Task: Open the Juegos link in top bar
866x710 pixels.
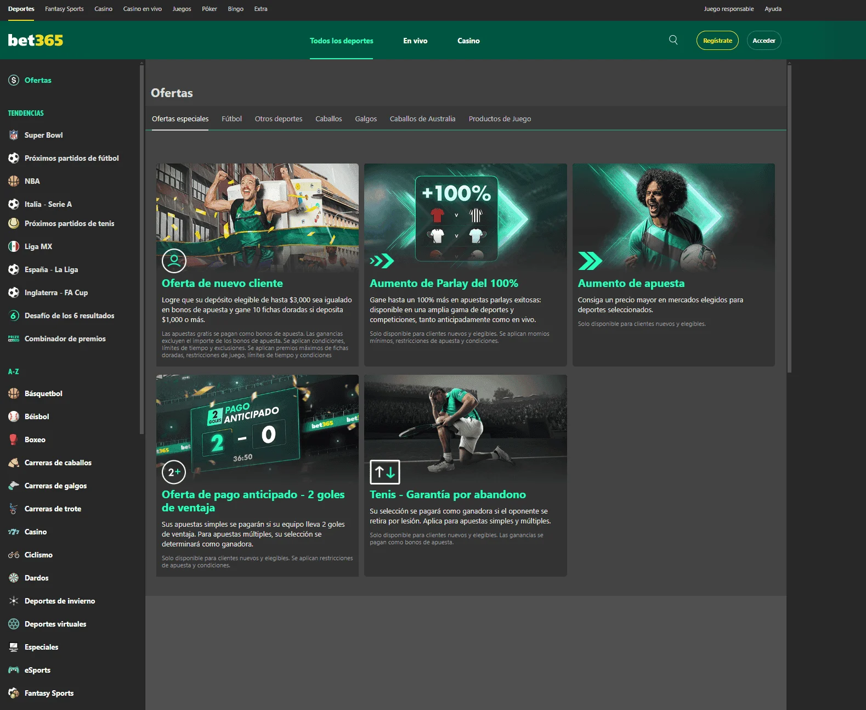Action: click(182, 9)
